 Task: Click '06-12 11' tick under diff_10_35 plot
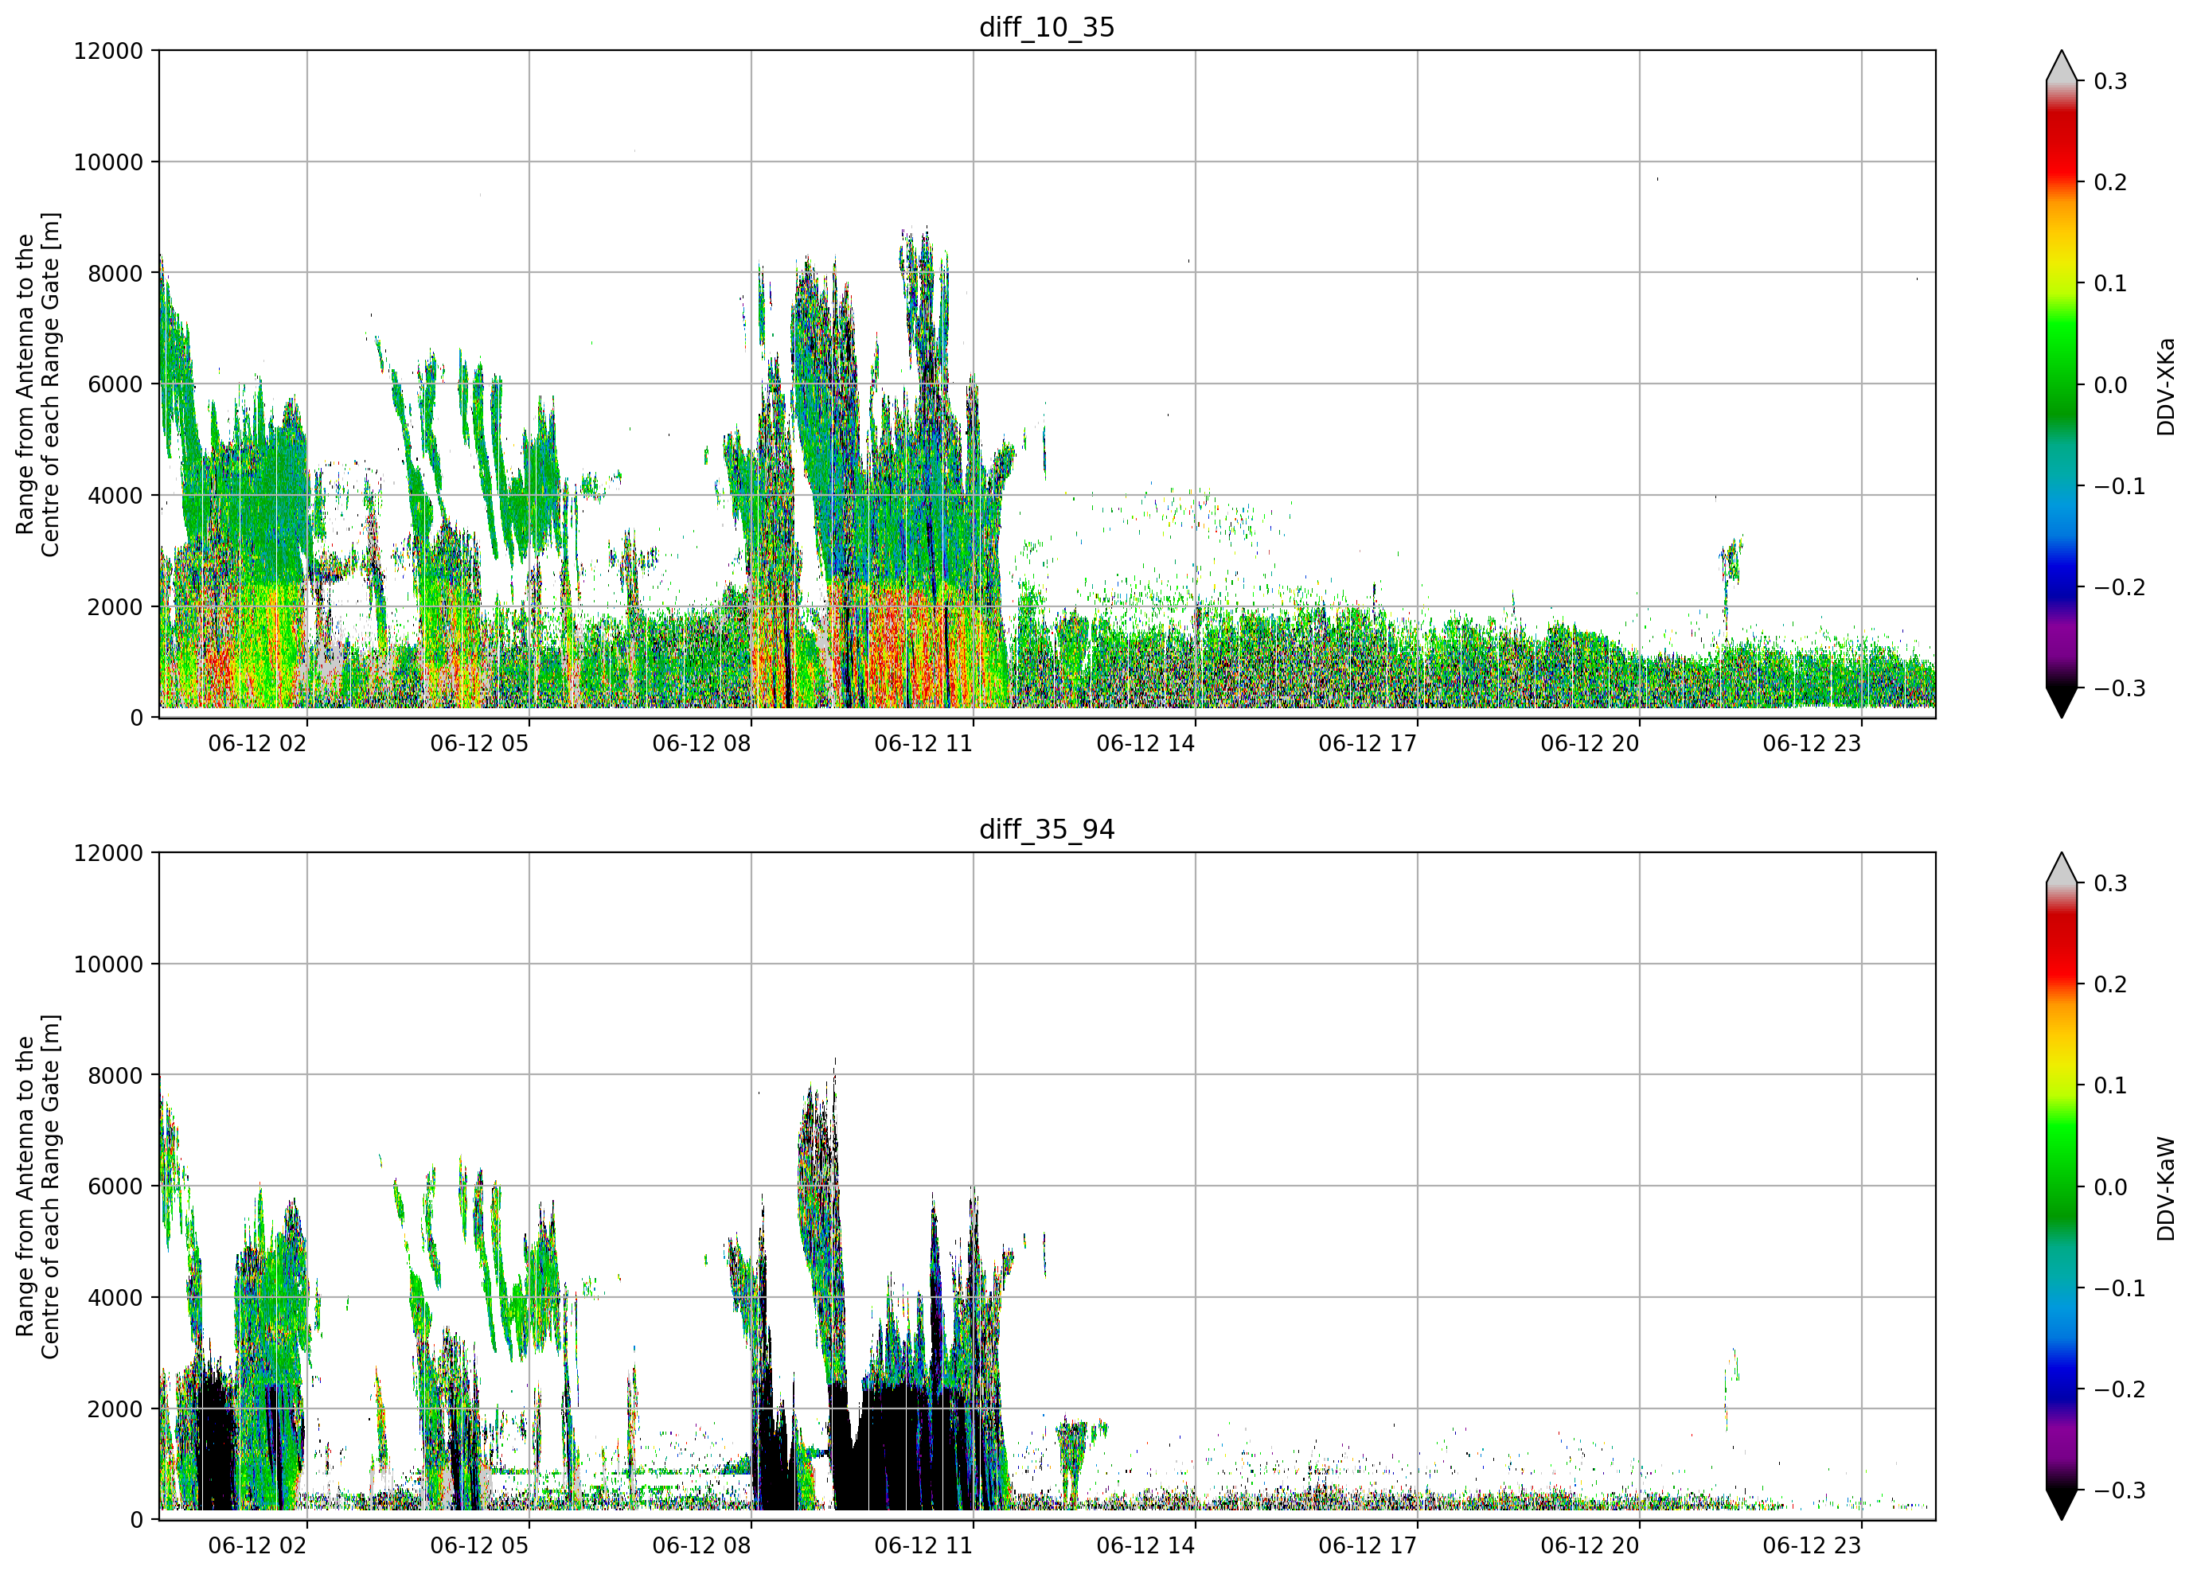(x=923, y=743)
